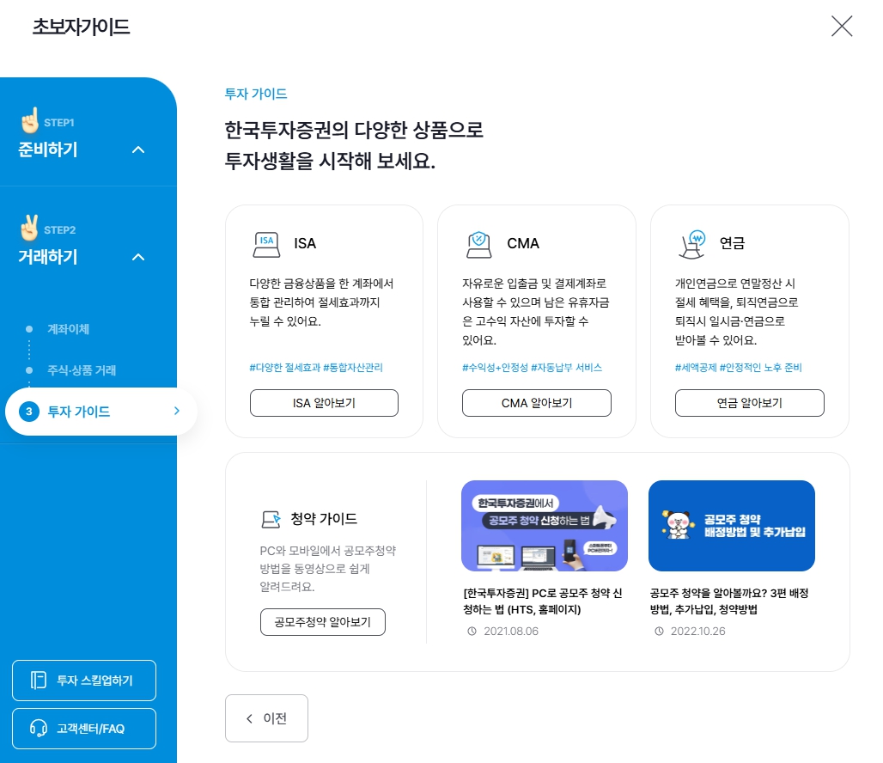
Task: Click the left chevron in 이전 button
Action: click(249, 718)
